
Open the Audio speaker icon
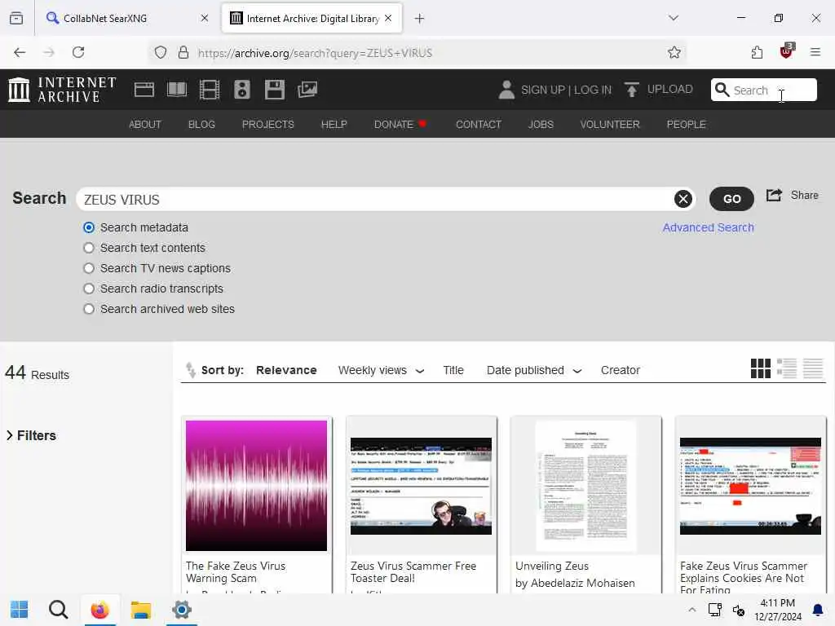pyautogui.click(x=241, y=90)
